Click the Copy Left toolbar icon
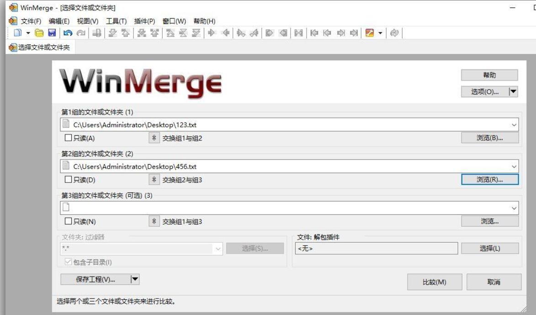This screenshot has width=536, height=315. click(225, 33)
